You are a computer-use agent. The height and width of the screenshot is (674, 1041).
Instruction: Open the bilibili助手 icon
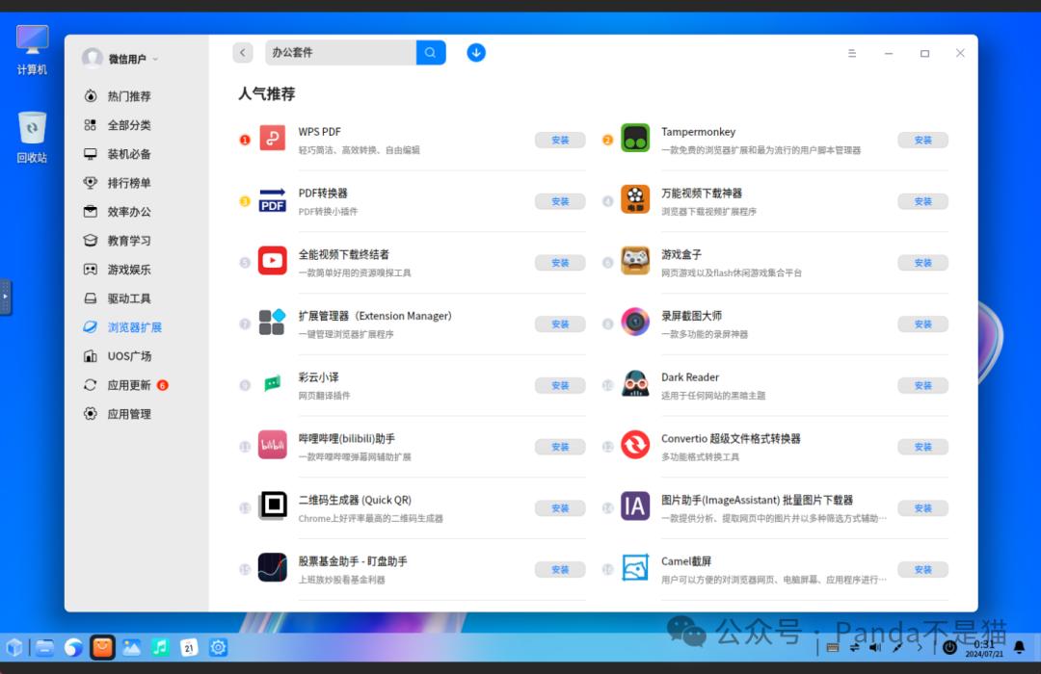pyautogui.click(x=272, y=446)
